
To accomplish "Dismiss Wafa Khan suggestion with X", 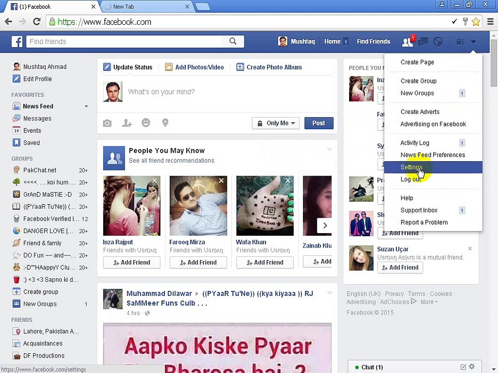I will (288, 180).
